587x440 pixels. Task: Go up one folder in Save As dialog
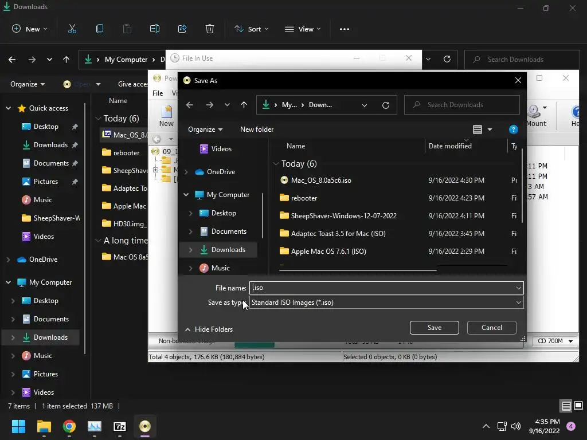click(244, 105)
